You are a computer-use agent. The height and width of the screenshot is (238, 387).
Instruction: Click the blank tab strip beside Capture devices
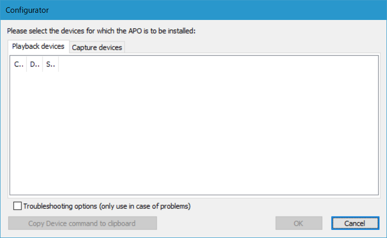point(251,48)
